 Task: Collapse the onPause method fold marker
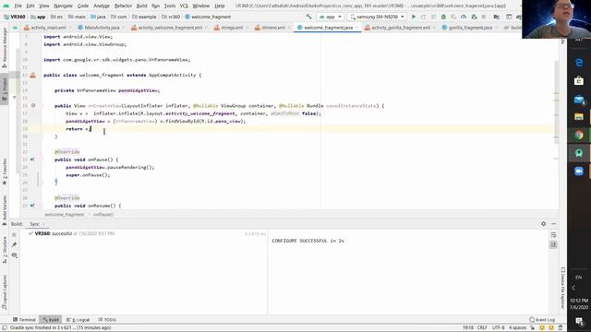tap(42, 160)
